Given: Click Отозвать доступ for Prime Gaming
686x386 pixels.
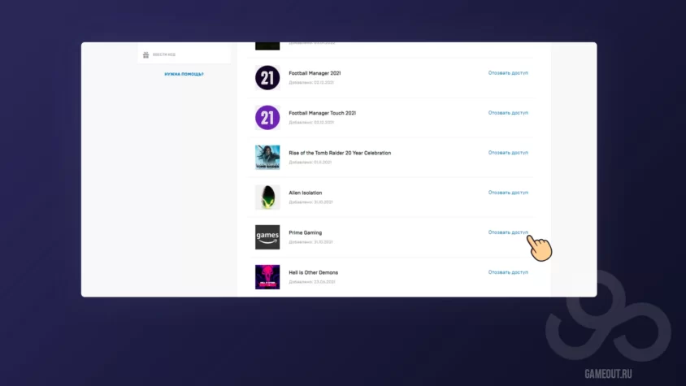Looking at the screenshot, I should 508,232.
